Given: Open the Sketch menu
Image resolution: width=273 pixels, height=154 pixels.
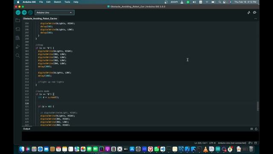Looking at the screenshot, I should (x=57, y=2).
